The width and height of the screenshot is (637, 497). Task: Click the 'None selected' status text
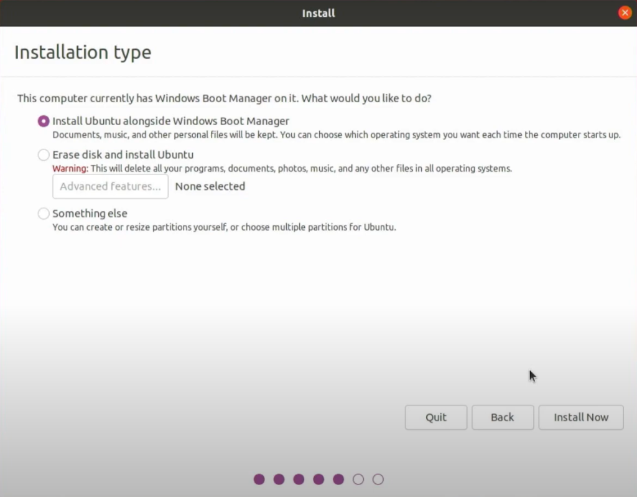[210, 186]
